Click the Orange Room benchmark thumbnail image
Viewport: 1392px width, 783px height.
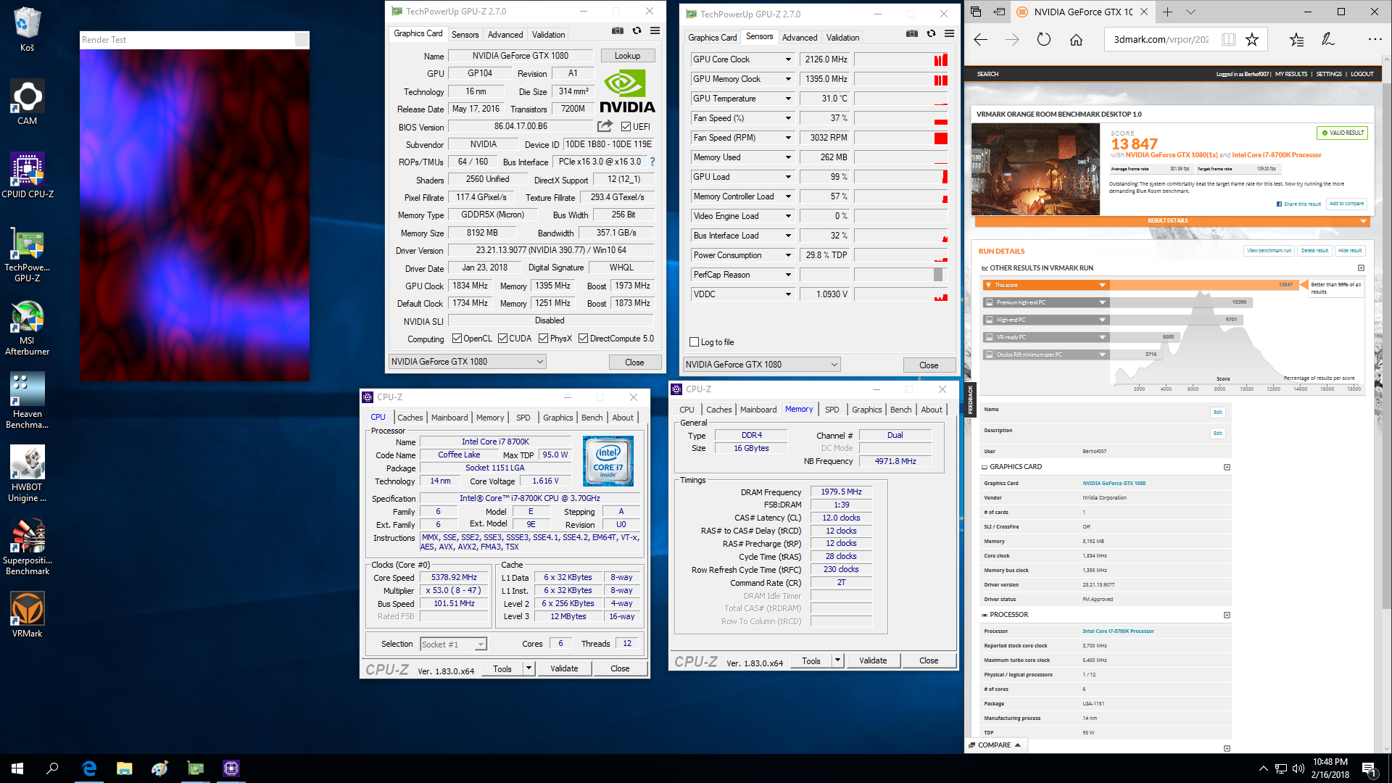pyautogui.click(x=1035, y=169)
